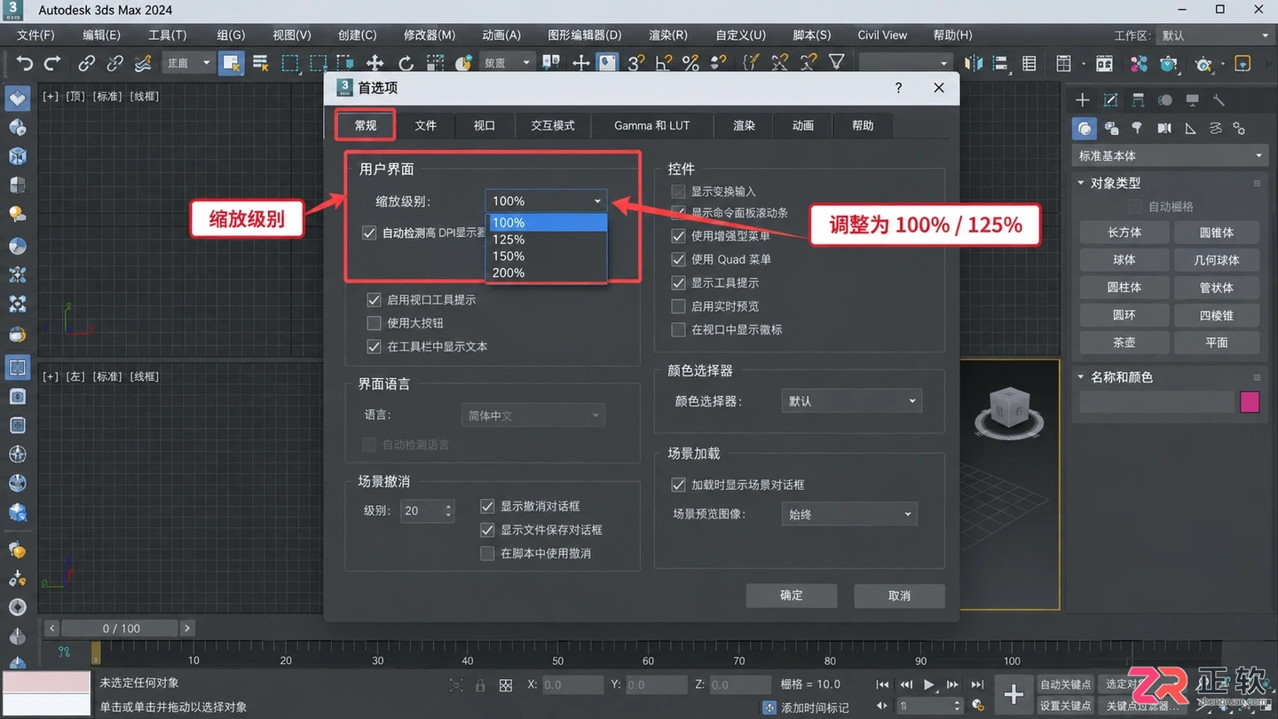The image size is (1278, 719).
Task: Click the Mirror tool icon in toolbar
Action: point(974,63)
